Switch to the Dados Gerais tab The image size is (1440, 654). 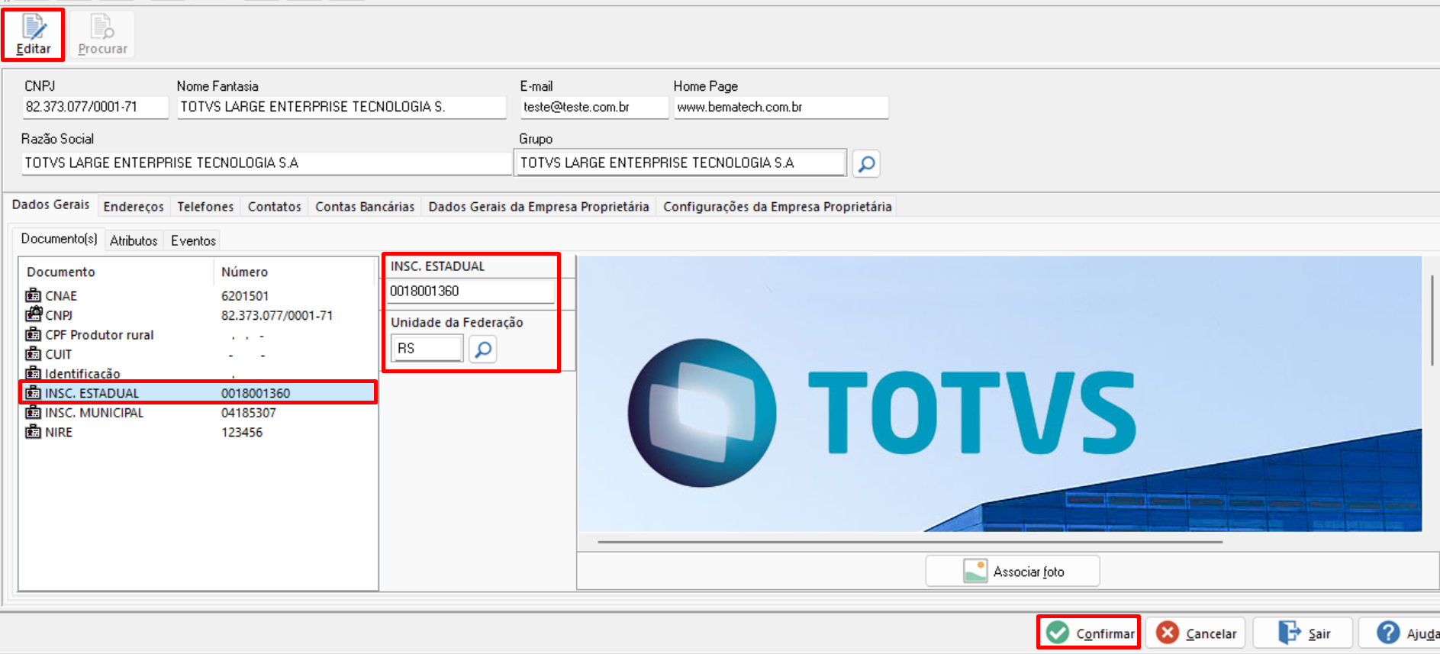coord(50,205)
